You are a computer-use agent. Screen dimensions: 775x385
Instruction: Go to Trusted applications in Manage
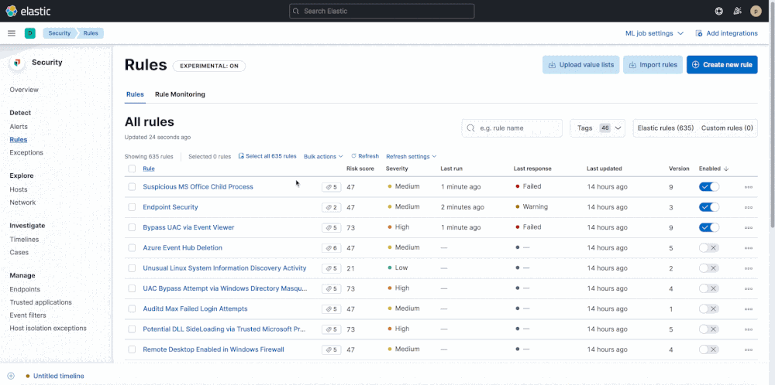pos(40,302)
